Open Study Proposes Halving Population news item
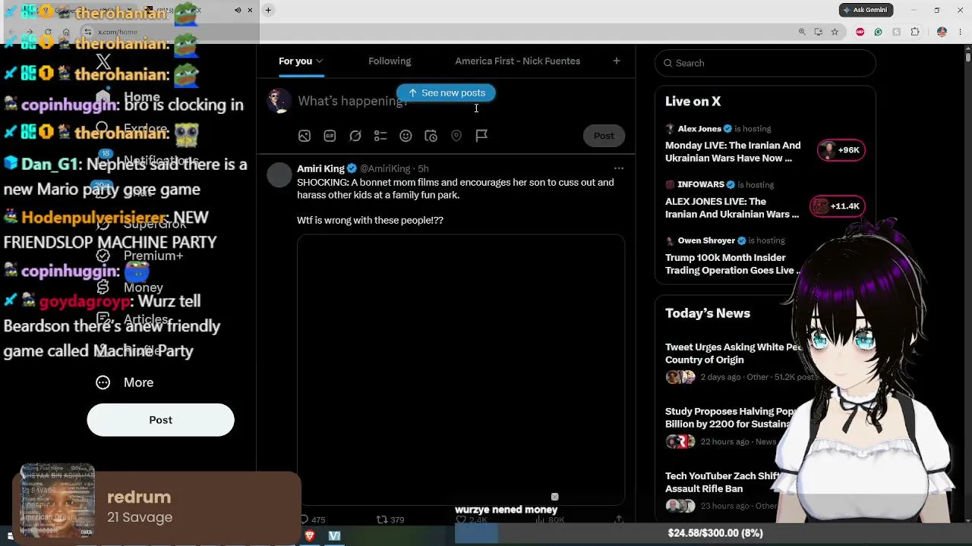 click(x=731, y=418)
